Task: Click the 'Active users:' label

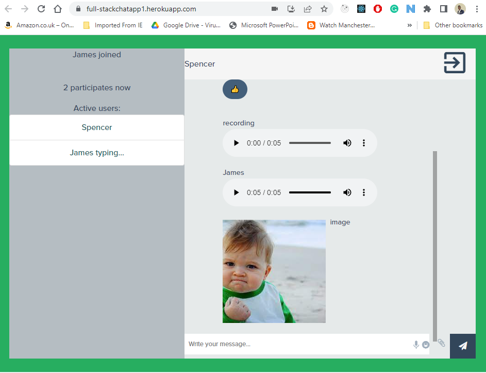Action: coord(97,108)
